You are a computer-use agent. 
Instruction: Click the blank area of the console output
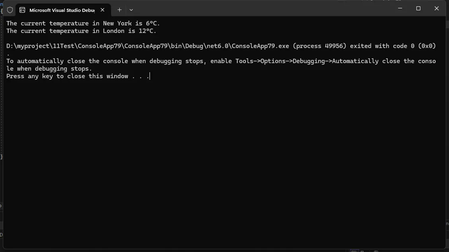pyautogui.click(x=223, y=159)
